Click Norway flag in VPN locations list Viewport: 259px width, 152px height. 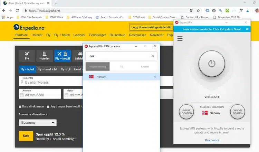click(x=91, y=77)
